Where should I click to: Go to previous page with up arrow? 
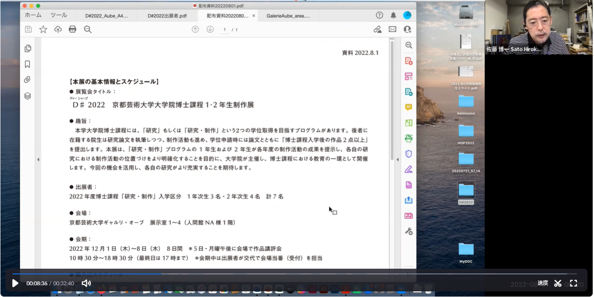point(195,29)
